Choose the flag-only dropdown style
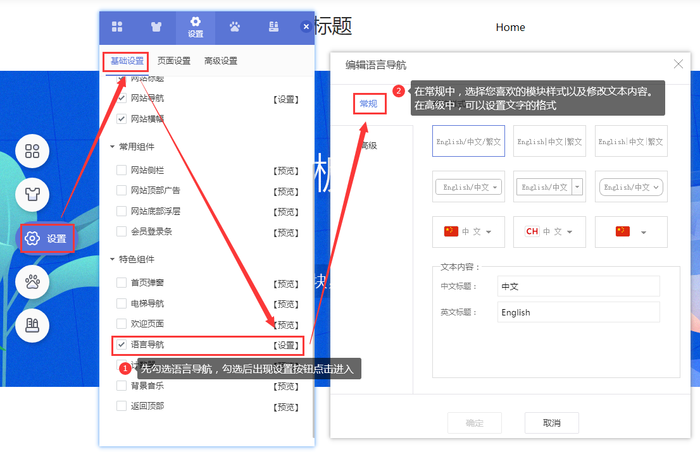The width and height of the screenshot is (700, 452). click(631, 232)
